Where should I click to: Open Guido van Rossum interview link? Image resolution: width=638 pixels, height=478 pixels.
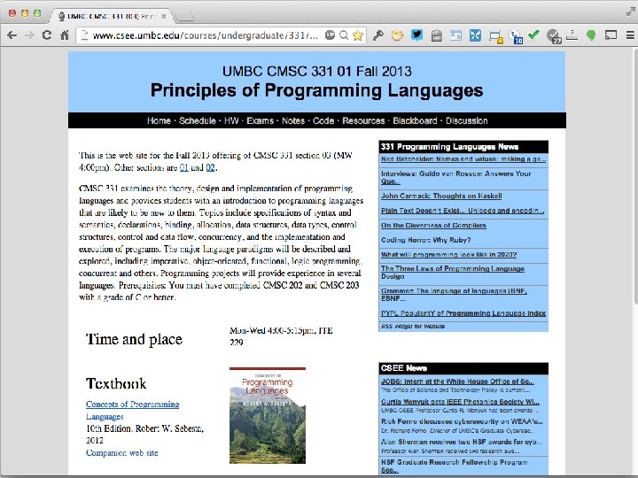(455, 177)
